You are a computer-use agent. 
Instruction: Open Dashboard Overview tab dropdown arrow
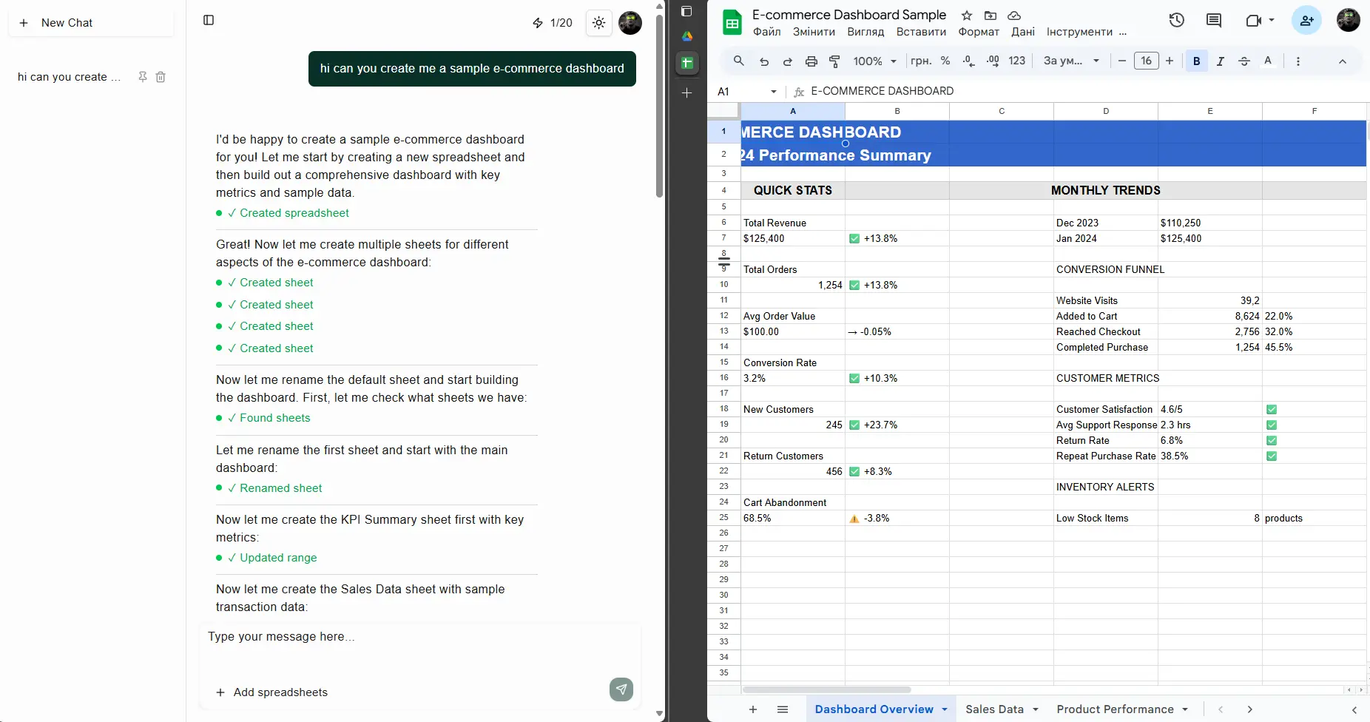click(x=945, y=709)
